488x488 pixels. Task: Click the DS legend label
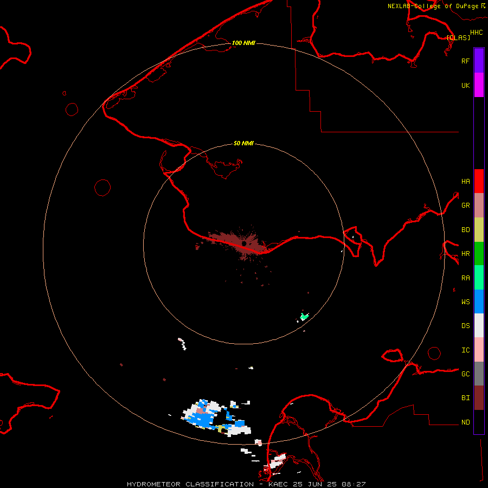pyautogui.click(x=465, y=326)
